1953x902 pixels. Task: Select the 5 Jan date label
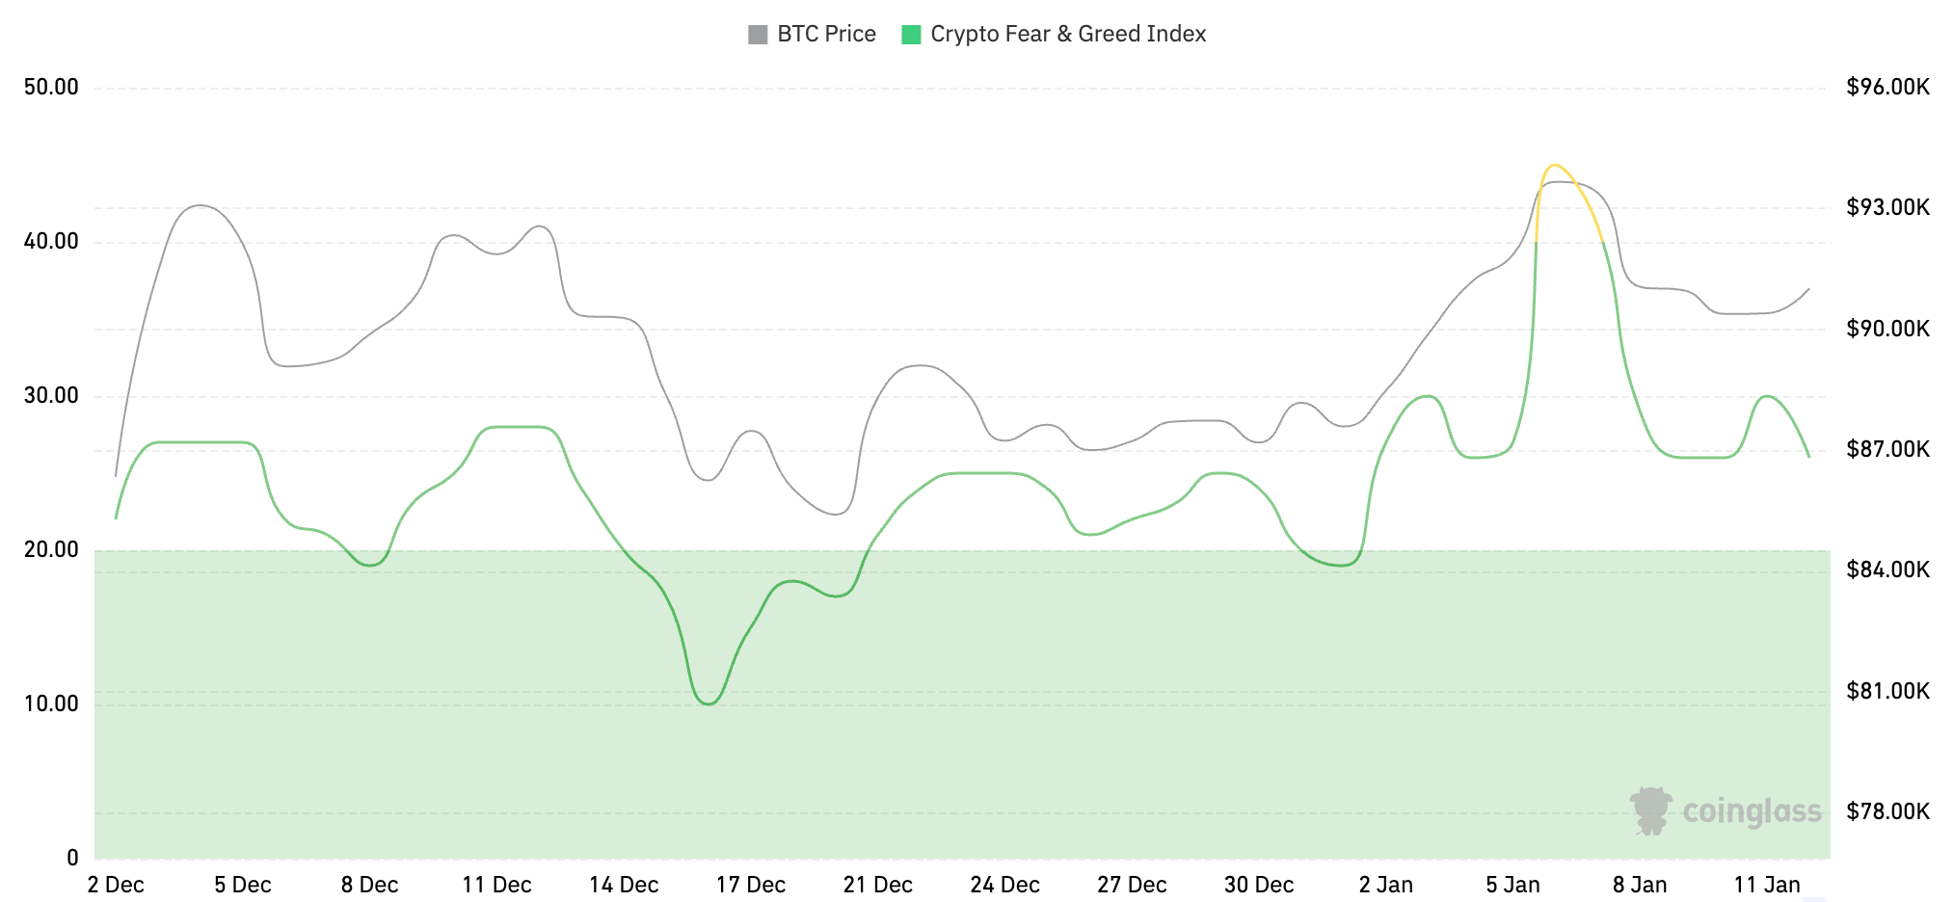[1512, 885]
